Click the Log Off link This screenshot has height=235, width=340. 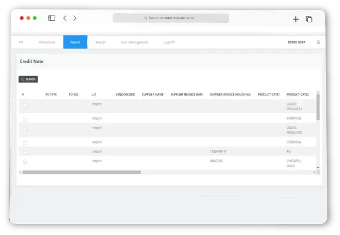pyautogui.click(x=169, y=42)
